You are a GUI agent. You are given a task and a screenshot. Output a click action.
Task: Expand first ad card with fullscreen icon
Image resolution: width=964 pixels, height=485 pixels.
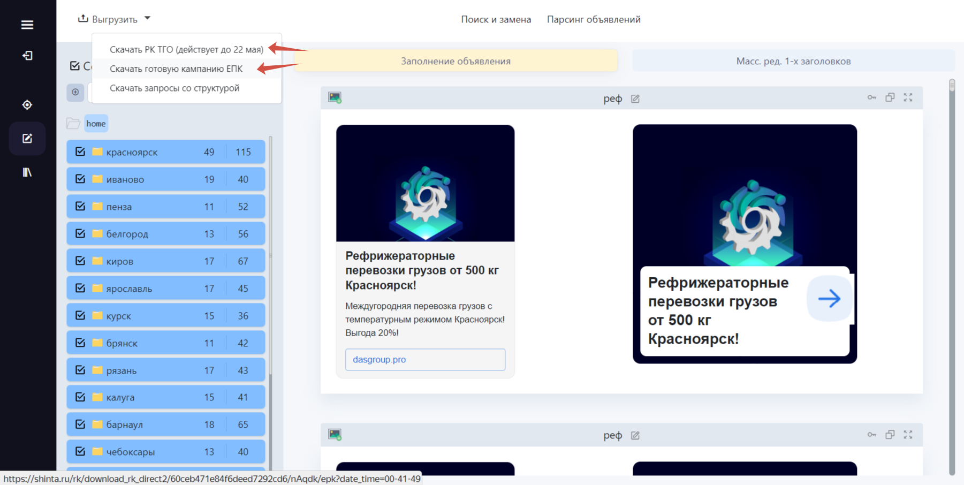tap(908, 97)
